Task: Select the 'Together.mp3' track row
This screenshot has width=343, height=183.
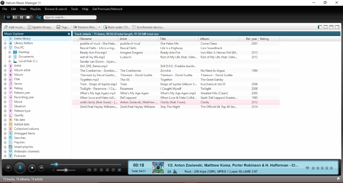Action: click(176, 80)
